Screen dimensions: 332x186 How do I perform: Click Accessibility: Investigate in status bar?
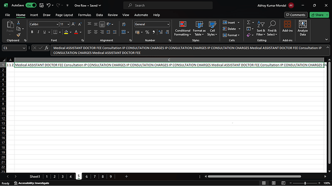[x=32, y=183]
